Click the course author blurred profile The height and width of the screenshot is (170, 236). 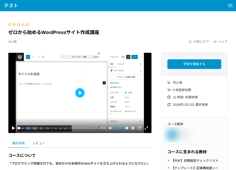coord(179,135)
